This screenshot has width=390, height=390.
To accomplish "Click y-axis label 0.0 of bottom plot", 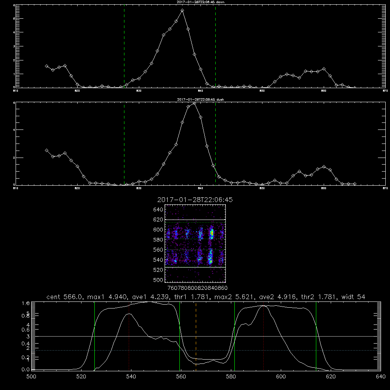I will (x=26, y=370).
